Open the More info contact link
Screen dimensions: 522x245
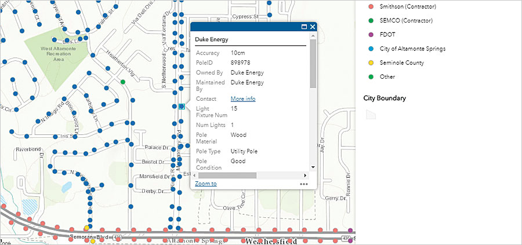(243, 98)
